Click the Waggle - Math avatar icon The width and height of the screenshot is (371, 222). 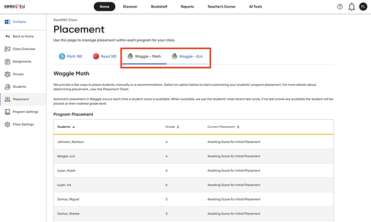[130, 56]
